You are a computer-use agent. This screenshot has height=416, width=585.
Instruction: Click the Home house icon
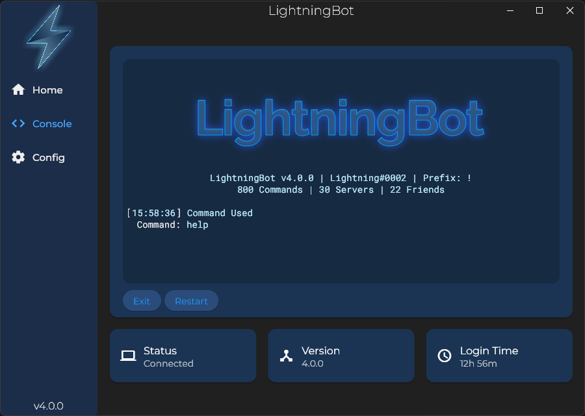click(x=18, y=90)
